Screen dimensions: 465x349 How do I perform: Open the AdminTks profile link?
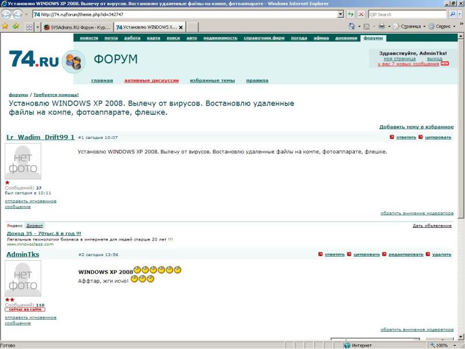point(23,254)
